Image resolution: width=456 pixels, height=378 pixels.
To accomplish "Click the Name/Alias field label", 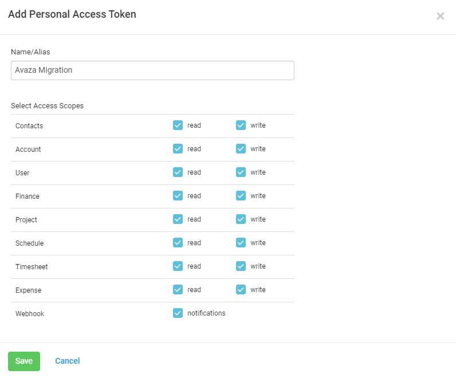I will pos(30,52).
